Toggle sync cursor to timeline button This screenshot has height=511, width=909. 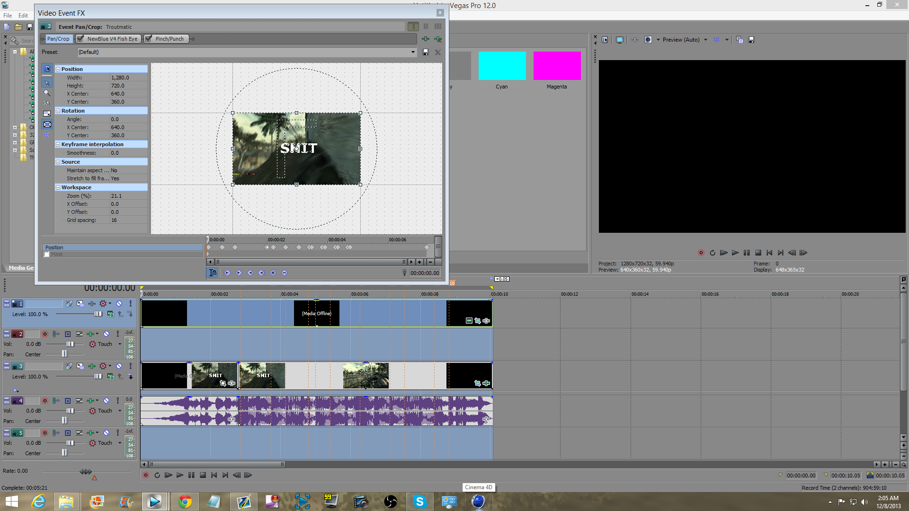click(213, 273)
